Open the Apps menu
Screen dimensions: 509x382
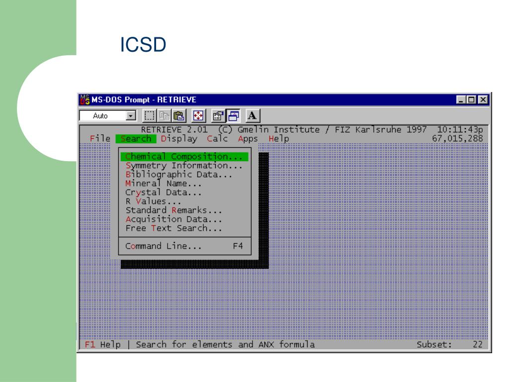248,139
